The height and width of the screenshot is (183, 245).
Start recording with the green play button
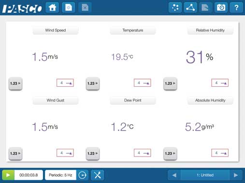coord(8,175)
